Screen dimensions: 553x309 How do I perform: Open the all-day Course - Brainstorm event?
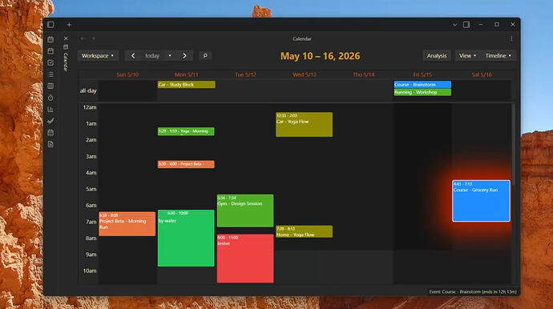[422, 85]
